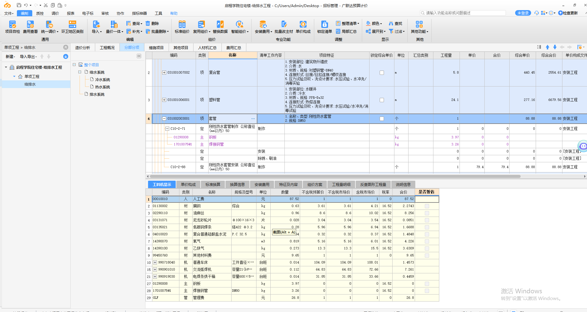
Task: Select 热水系统 in the tree
Action: 103,87
